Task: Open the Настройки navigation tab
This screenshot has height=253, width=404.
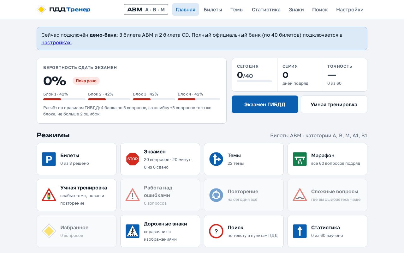Action: click(350, 9)
